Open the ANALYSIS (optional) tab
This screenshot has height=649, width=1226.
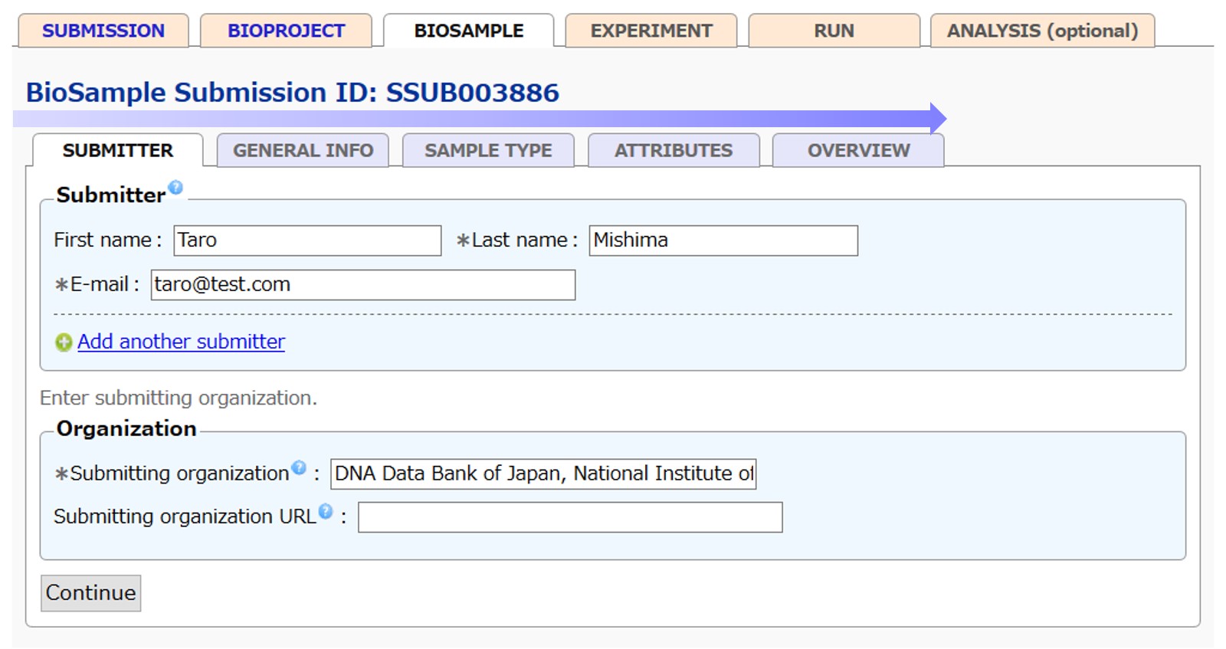coord(1042,31)
